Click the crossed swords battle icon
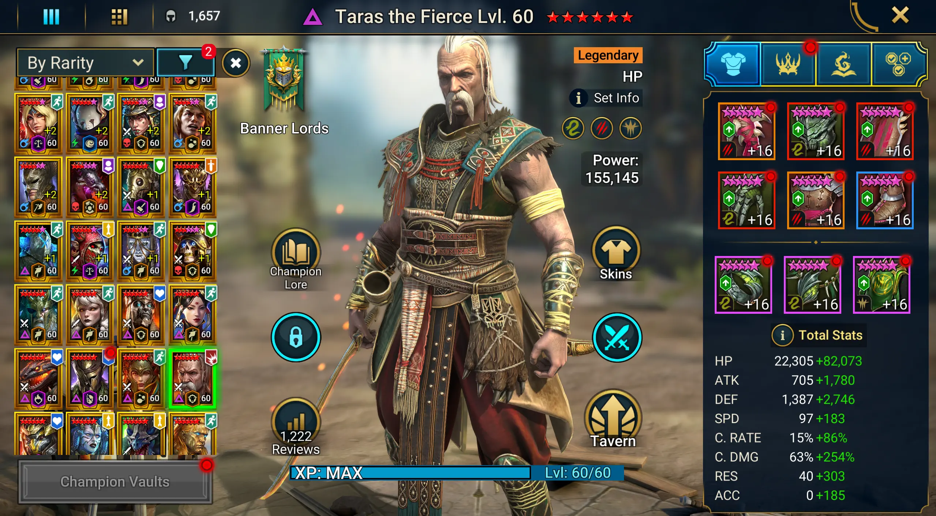 tap(617, 337)
